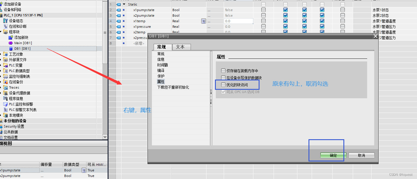Collapse the Program blocks (程序块) folder
Image resolution: width=417 pixels, height=179 pixels.
(1, 32)
